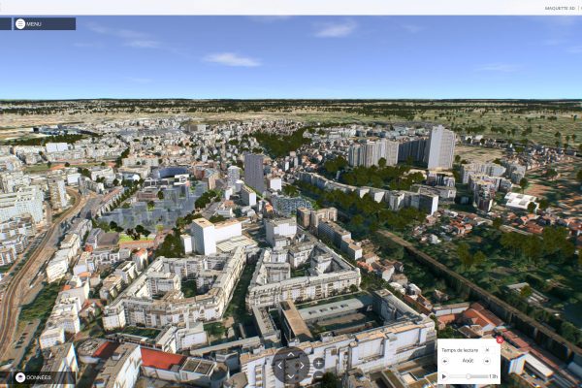Click the Août month label

click(x=468, y=361)
